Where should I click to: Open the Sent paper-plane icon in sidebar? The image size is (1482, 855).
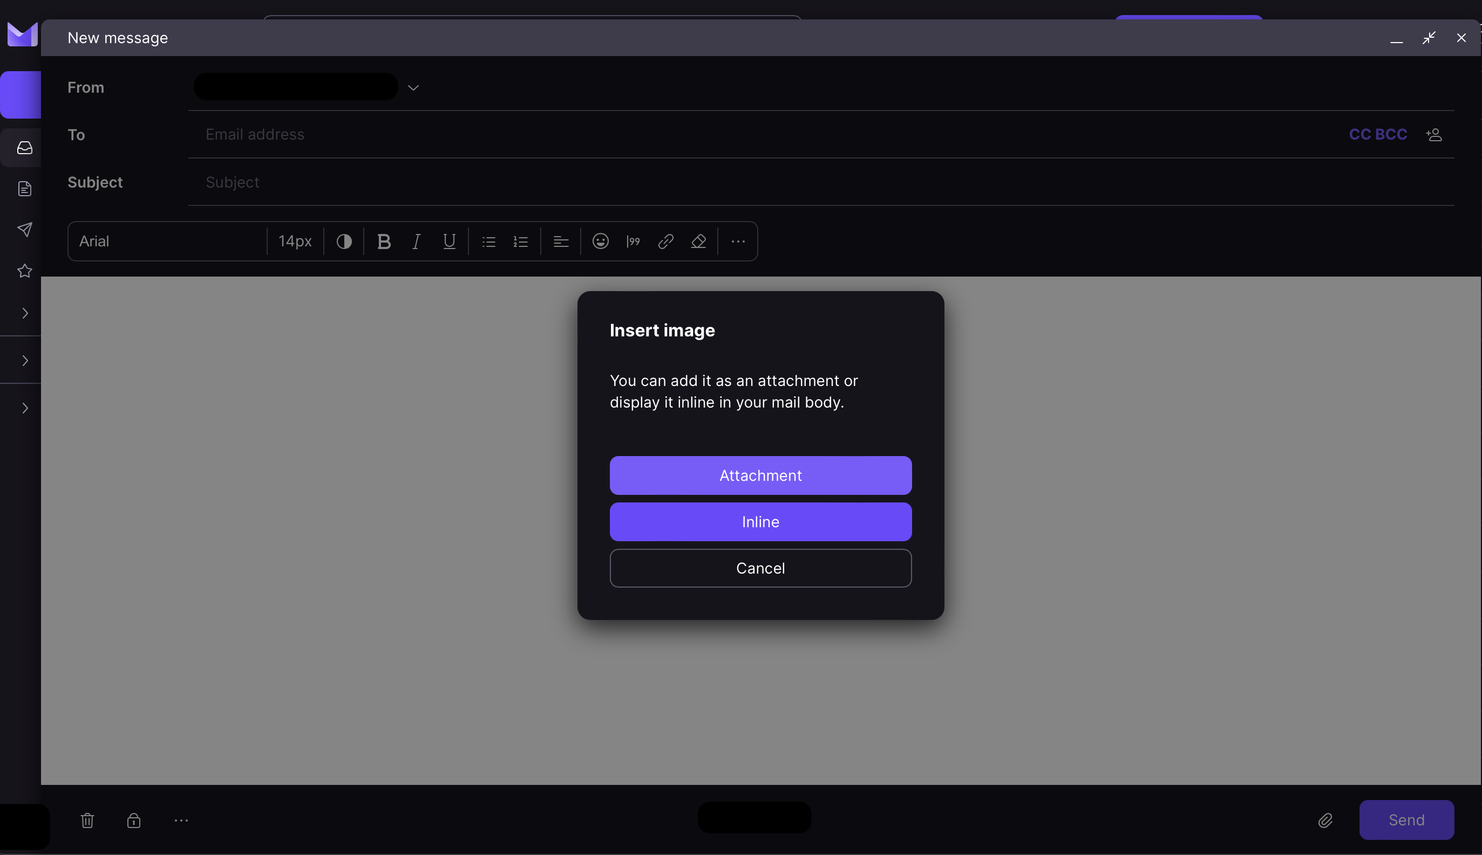click(25, 230)
